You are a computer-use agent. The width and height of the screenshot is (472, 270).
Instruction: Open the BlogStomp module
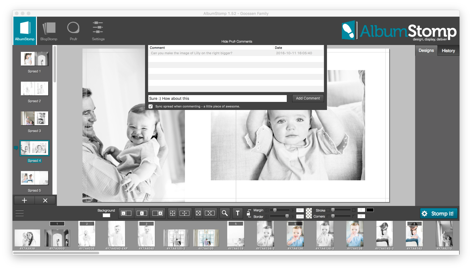click(x=49, y=31)
